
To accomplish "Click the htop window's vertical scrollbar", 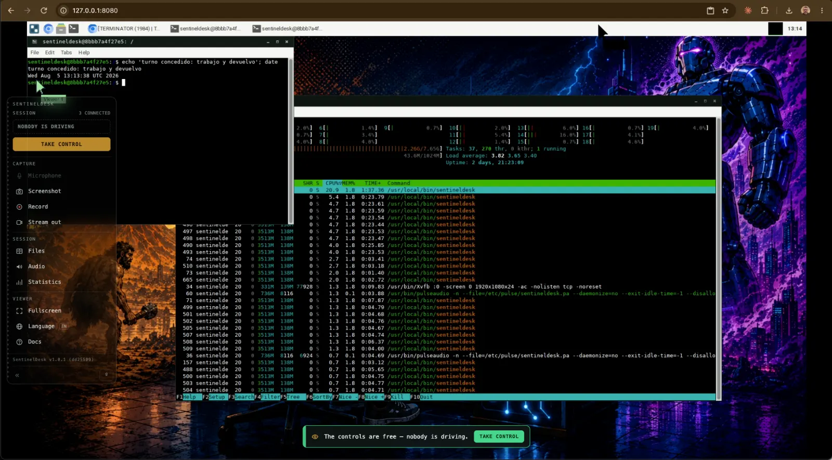I will [719, 258].
